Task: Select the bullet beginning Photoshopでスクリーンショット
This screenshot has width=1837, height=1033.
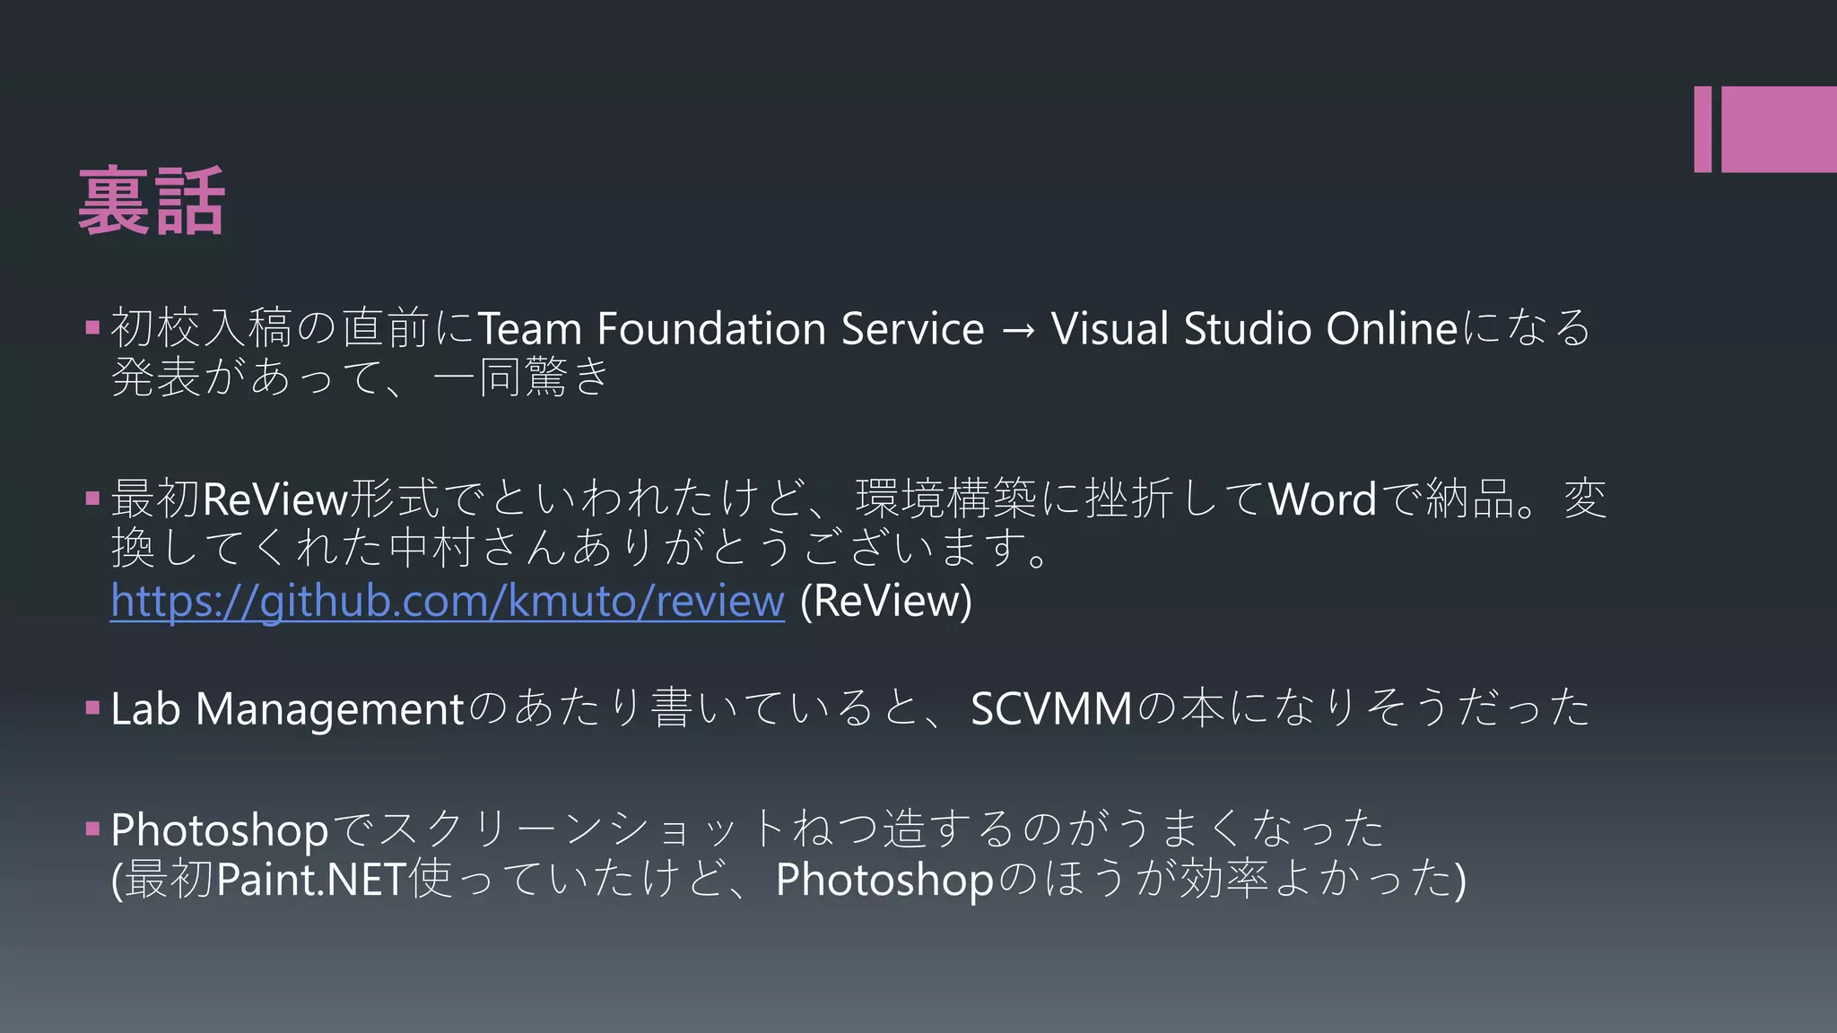Action: [x=788, y=854]
